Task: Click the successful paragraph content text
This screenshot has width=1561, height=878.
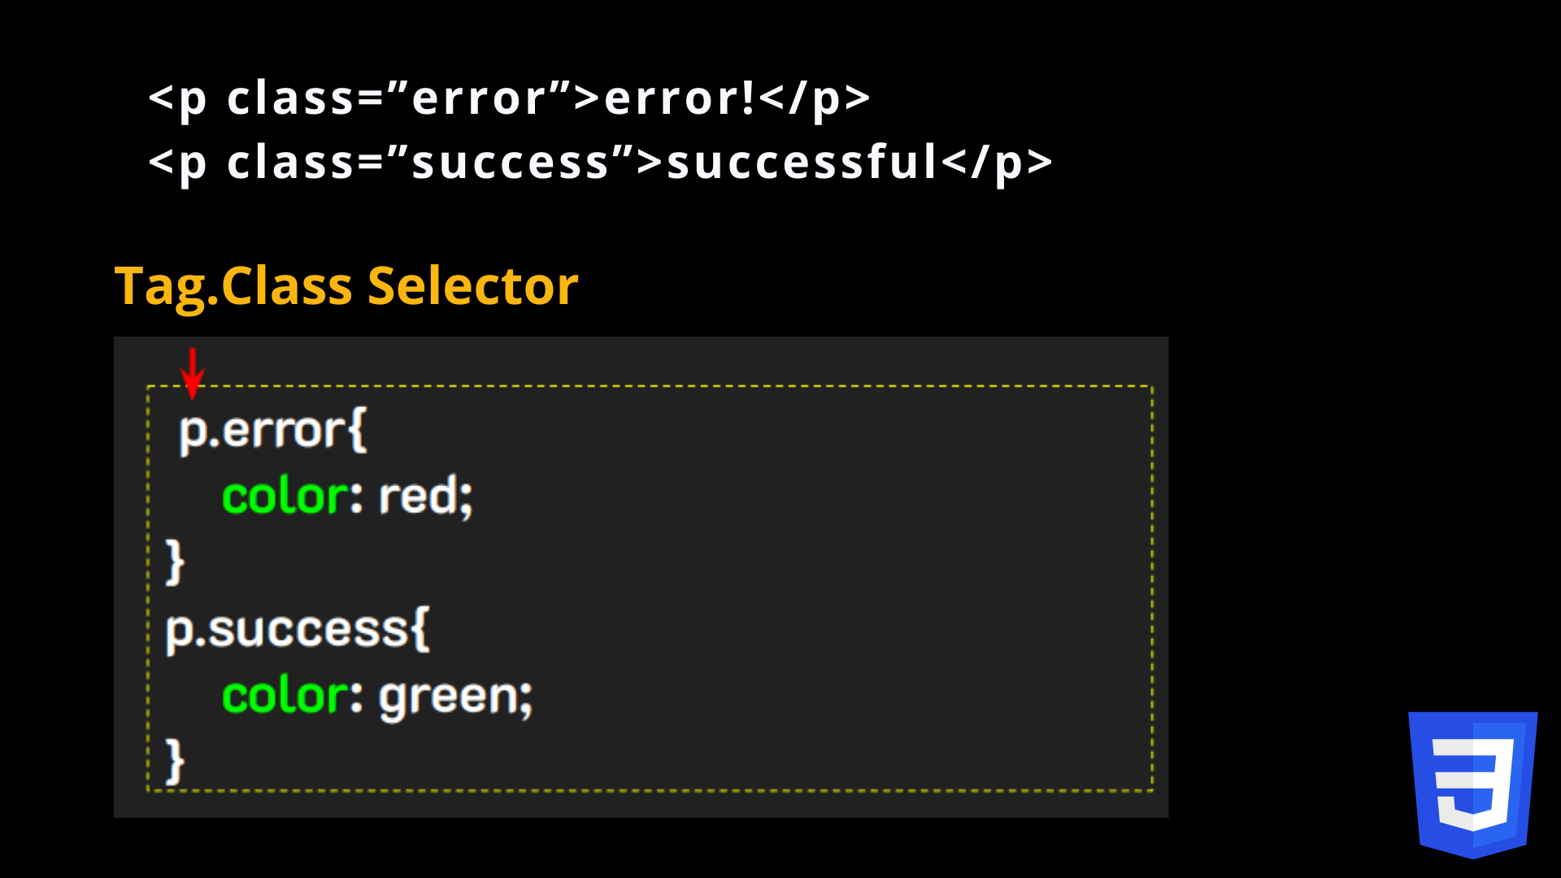Action: (802, 163)
